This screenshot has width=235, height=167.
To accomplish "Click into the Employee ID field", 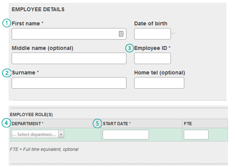I will 152,58.
